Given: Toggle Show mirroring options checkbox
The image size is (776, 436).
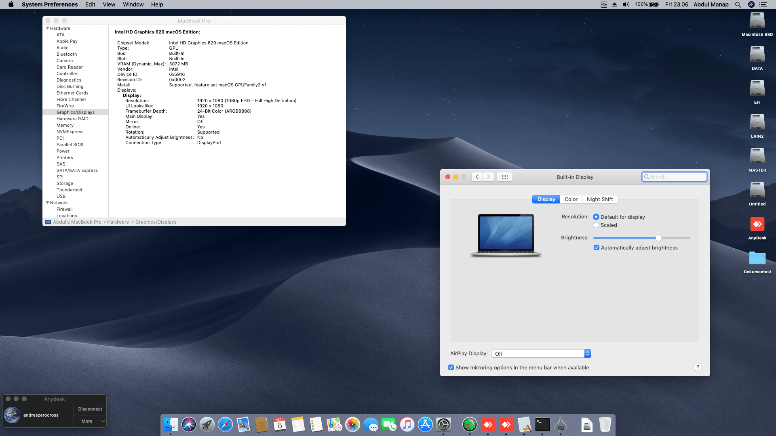Looking at the screenshot, I should coord(451,368).
